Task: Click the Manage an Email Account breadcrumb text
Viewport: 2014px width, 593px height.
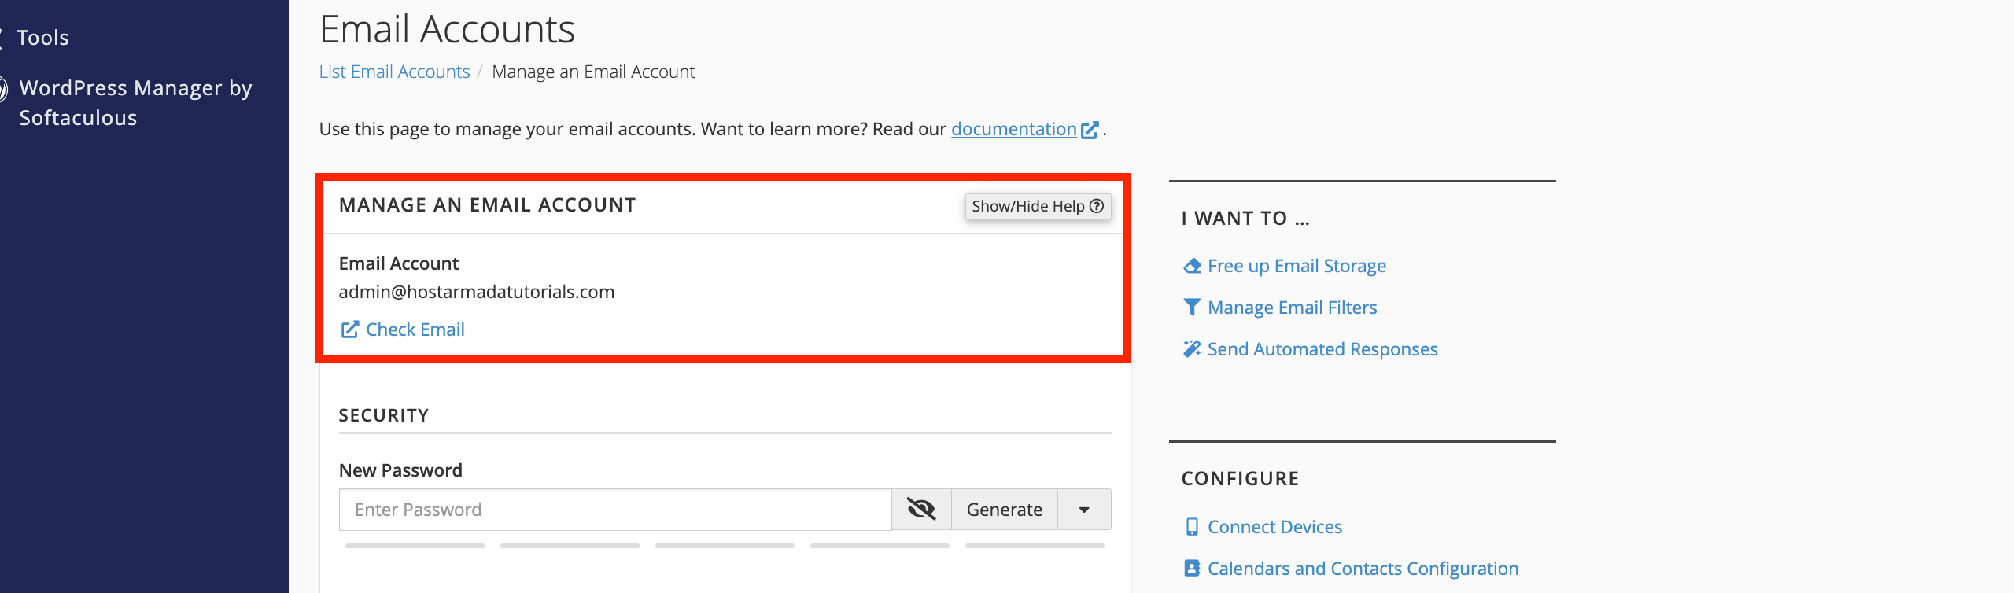Action: [593, 72]
